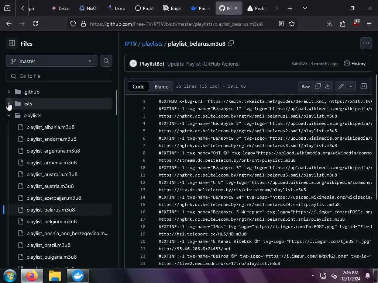Click the ad blocker extension badge icon
Screen dimensions: 378x283
pos(356,23)
